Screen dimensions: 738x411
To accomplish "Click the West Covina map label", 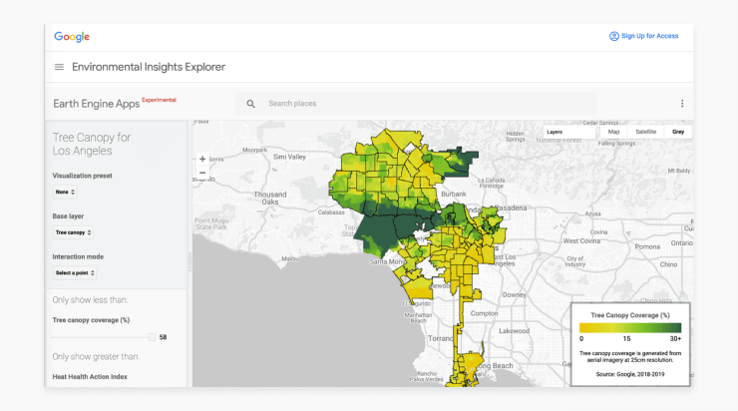I will [x=581, y=241].
